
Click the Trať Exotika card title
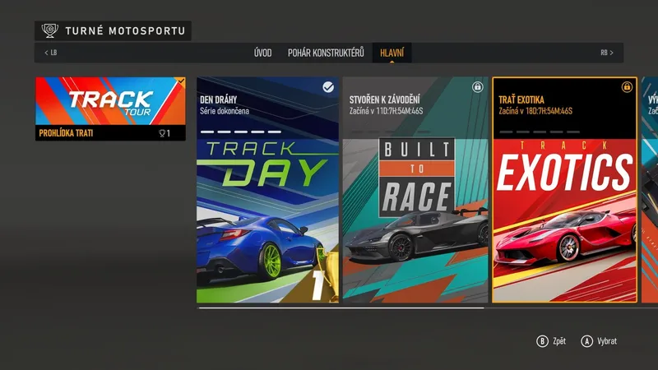pyautogui.click(x=521, y=99)
